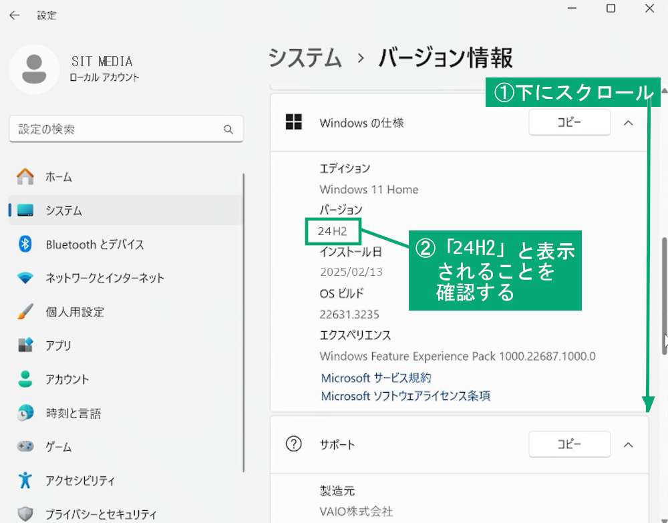Click the personalization paintbrush icon
The width and height of the screenshot is (668, 523).
pyautogui.click(x=25, y=312)
